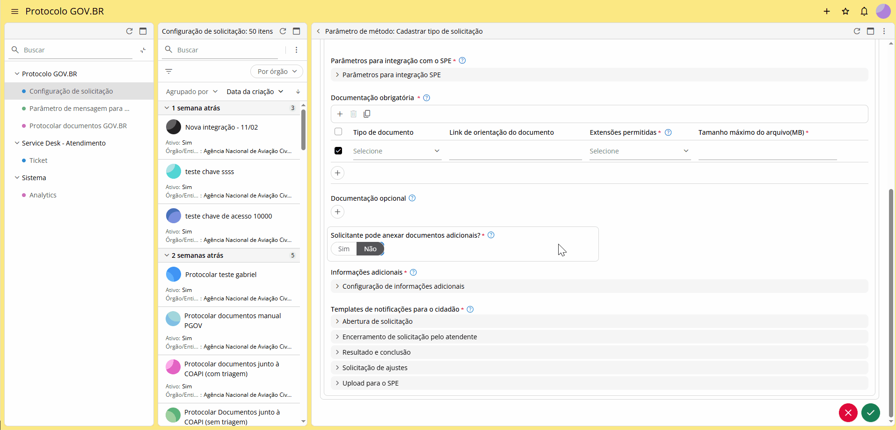This screenshot has height=430, width=896.
Task: Collapse the 2 semanas atrás group
Action: click(x=167, y=255)
